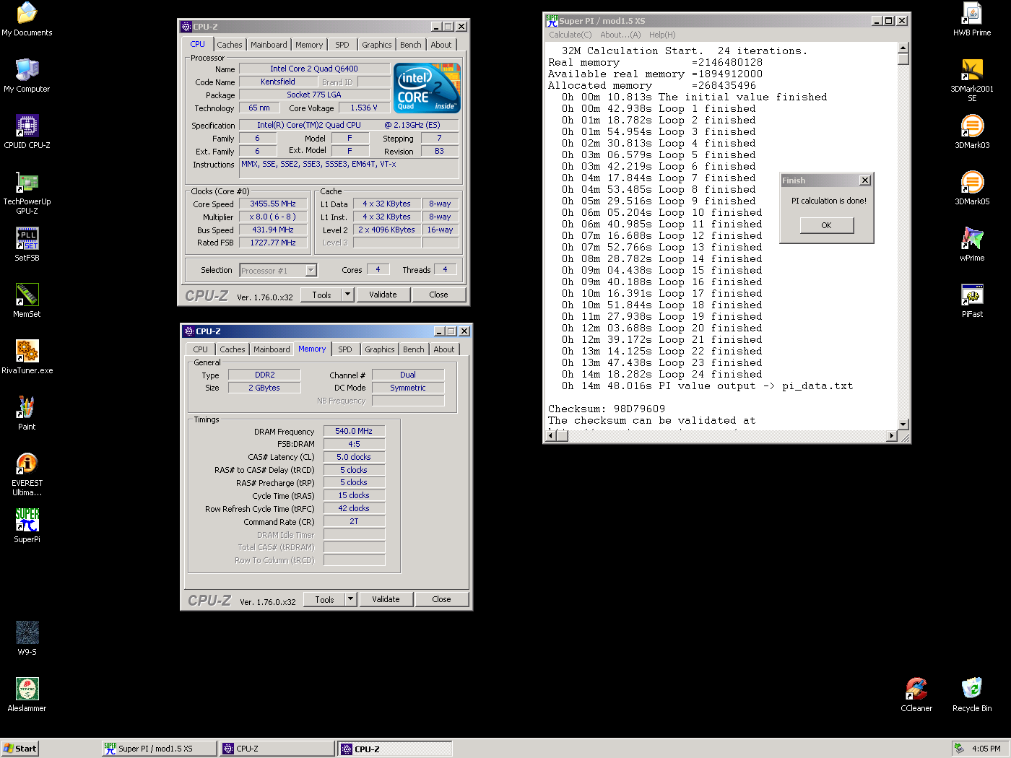Click Super PI horizontal scrollbar right arrow
The height and width of the screenshot is (758, 1011).
point(891,436)
